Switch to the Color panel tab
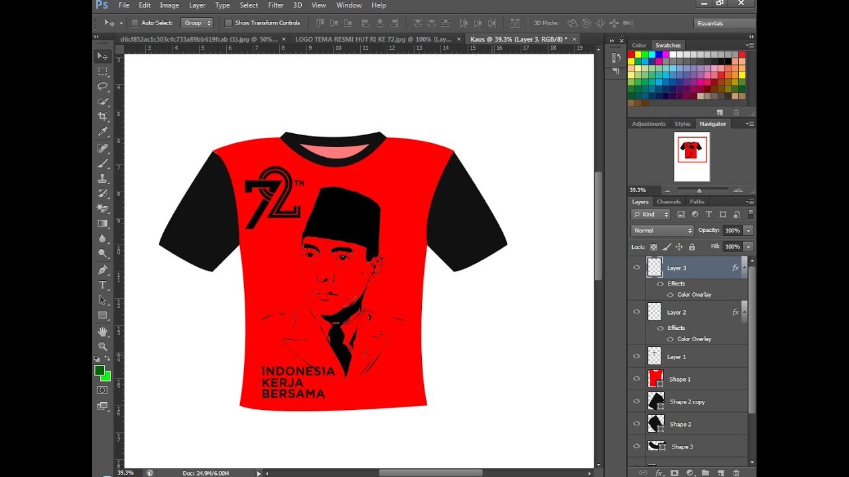This screenshot has height=477, width=849. 639,46
